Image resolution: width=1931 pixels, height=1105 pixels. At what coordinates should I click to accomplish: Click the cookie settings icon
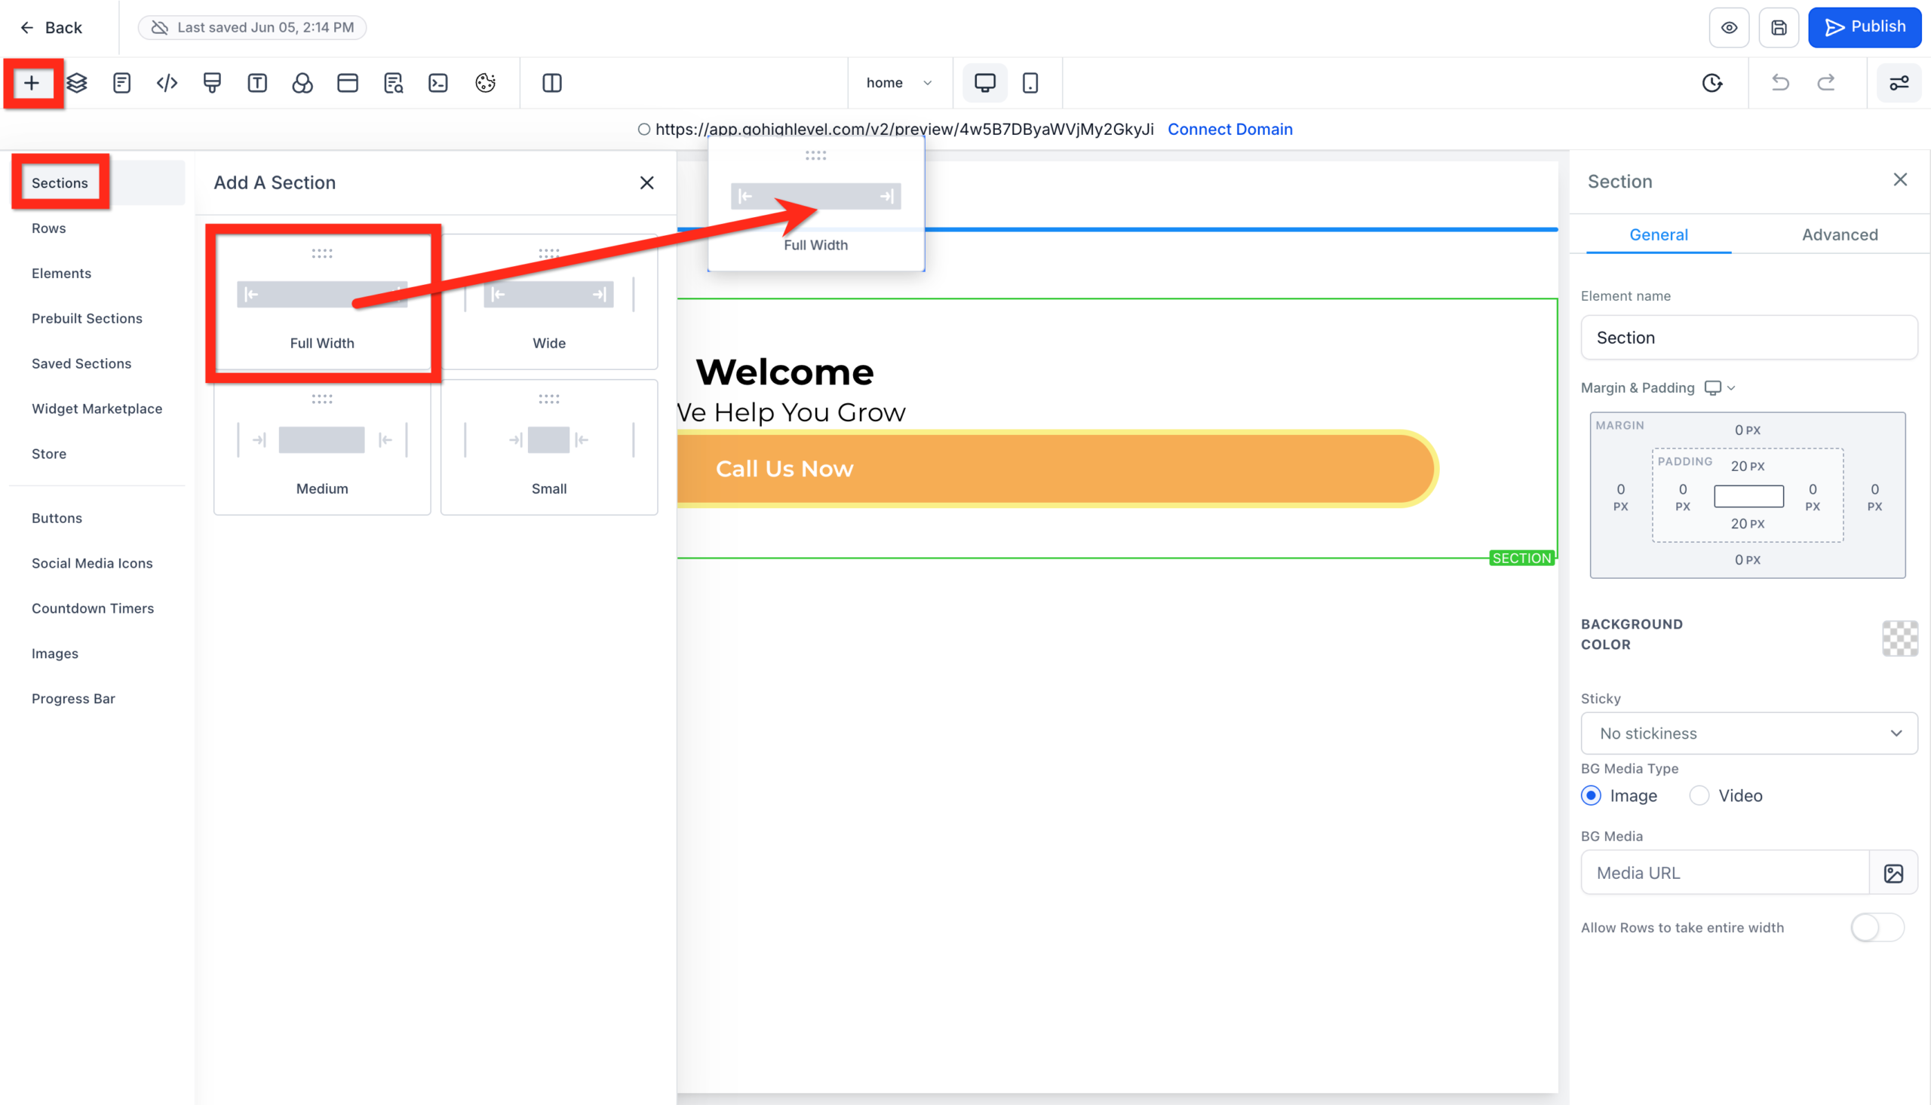pos(486,83)
